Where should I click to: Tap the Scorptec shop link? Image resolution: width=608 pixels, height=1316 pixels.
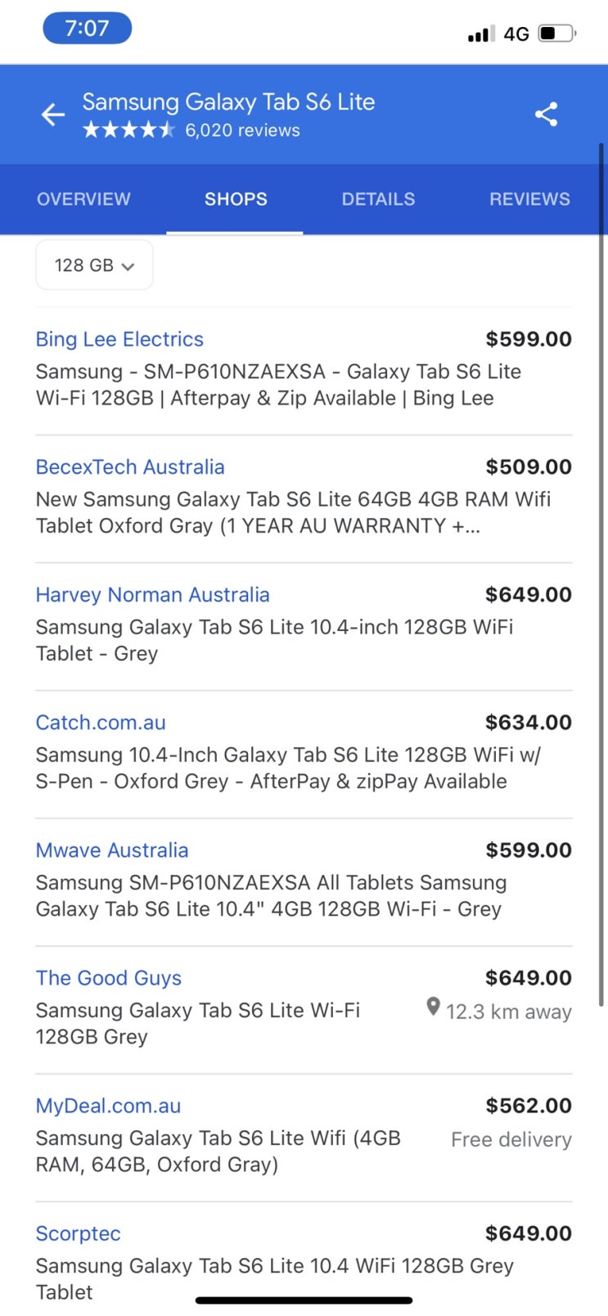coord(79,1233)
